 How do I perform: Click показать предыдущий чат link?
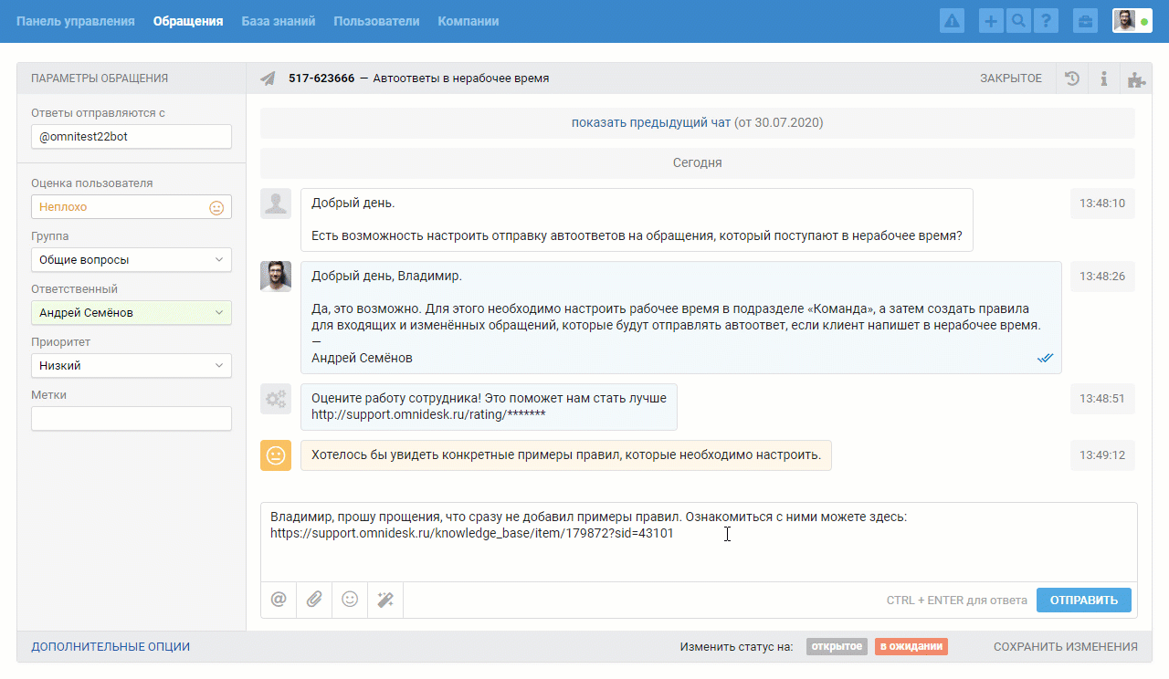651,122
